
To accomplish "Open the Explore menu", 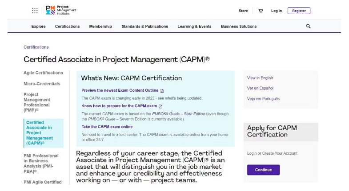I will click(39, 27).
